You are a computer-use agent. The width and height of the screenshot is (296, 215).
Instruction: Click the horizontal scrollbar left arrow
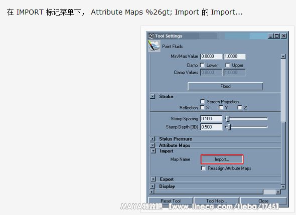coord(152,192)
